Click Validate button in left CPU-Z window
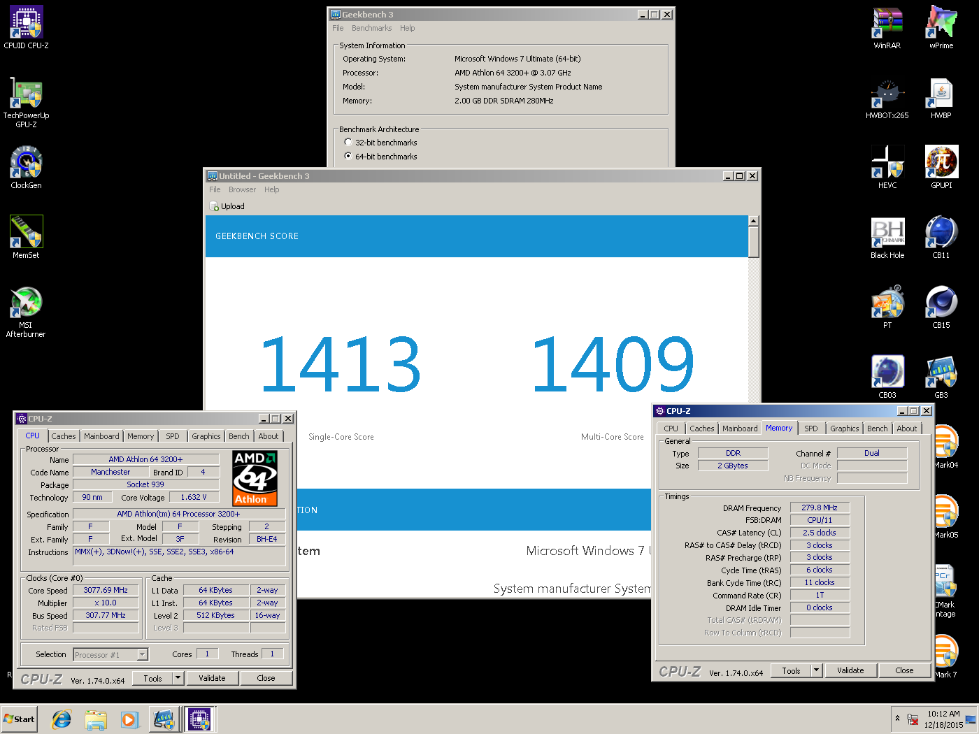The height and width of the screenshot is (734, 979). (212, 678)
